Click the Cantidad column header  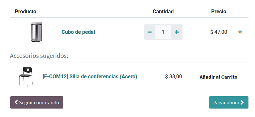(163, 11)
